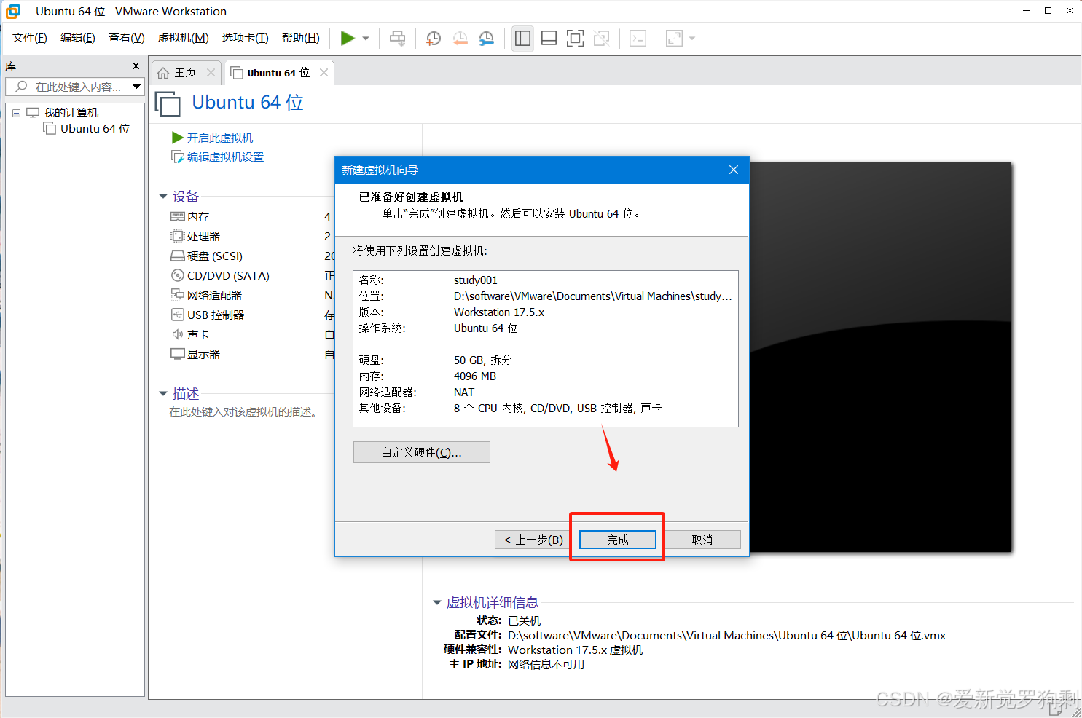Open the 虚拟机(M) menu
Screen dimensions: 1082x718
184,38
